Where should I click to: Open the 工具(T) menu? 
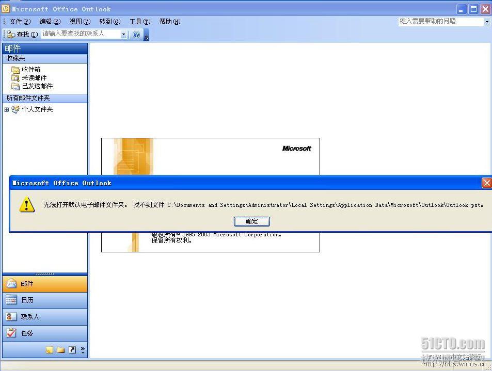pos(139,22)
